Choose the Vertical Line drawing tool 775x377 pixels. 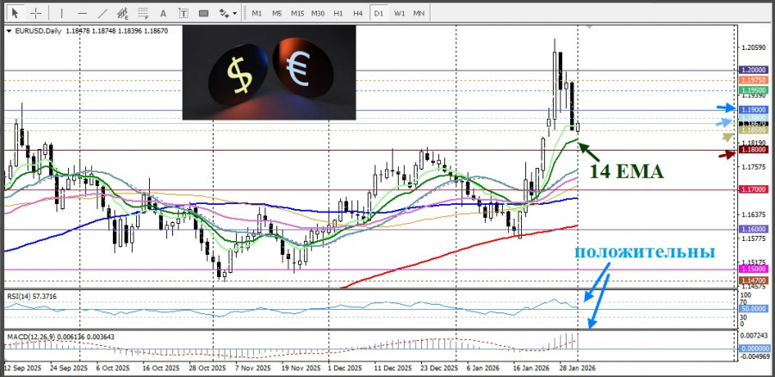pos(61,13)
